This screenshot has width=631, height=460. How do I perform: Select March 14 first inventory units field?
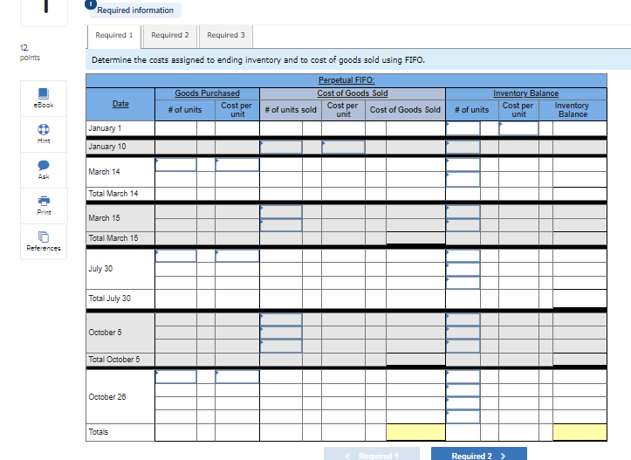click(463, 165)
